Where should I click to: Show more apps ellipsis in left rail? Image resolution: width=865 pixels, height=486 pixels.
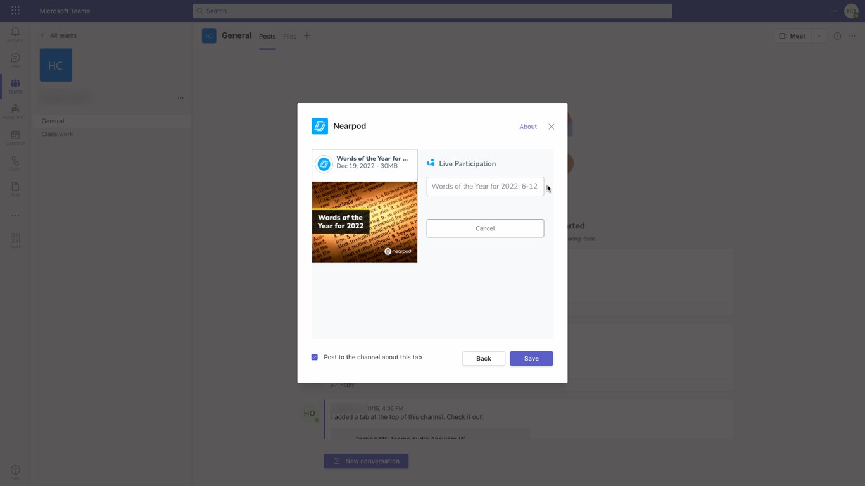(x=15, y=215)
